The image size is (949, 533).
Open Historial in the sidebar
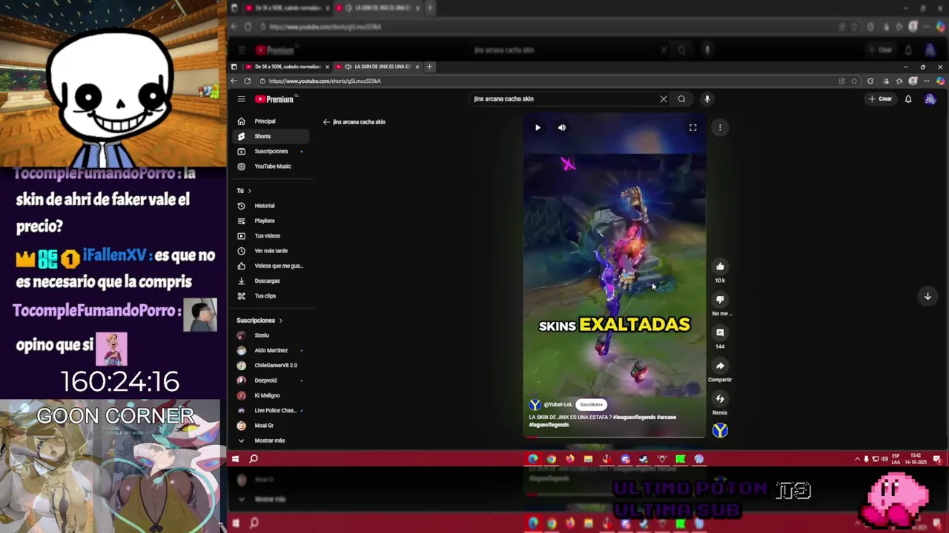(271, 206)
